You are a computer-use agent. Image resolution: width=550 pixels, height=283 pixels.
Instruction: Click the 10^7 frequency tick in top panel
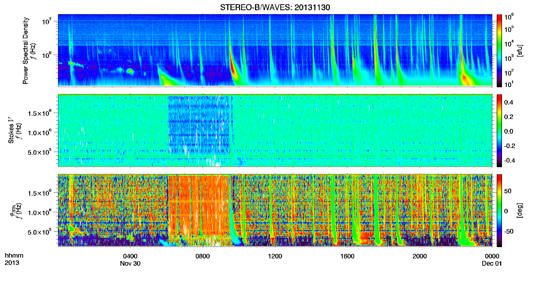pyautogui.click(x=47, y=21)
